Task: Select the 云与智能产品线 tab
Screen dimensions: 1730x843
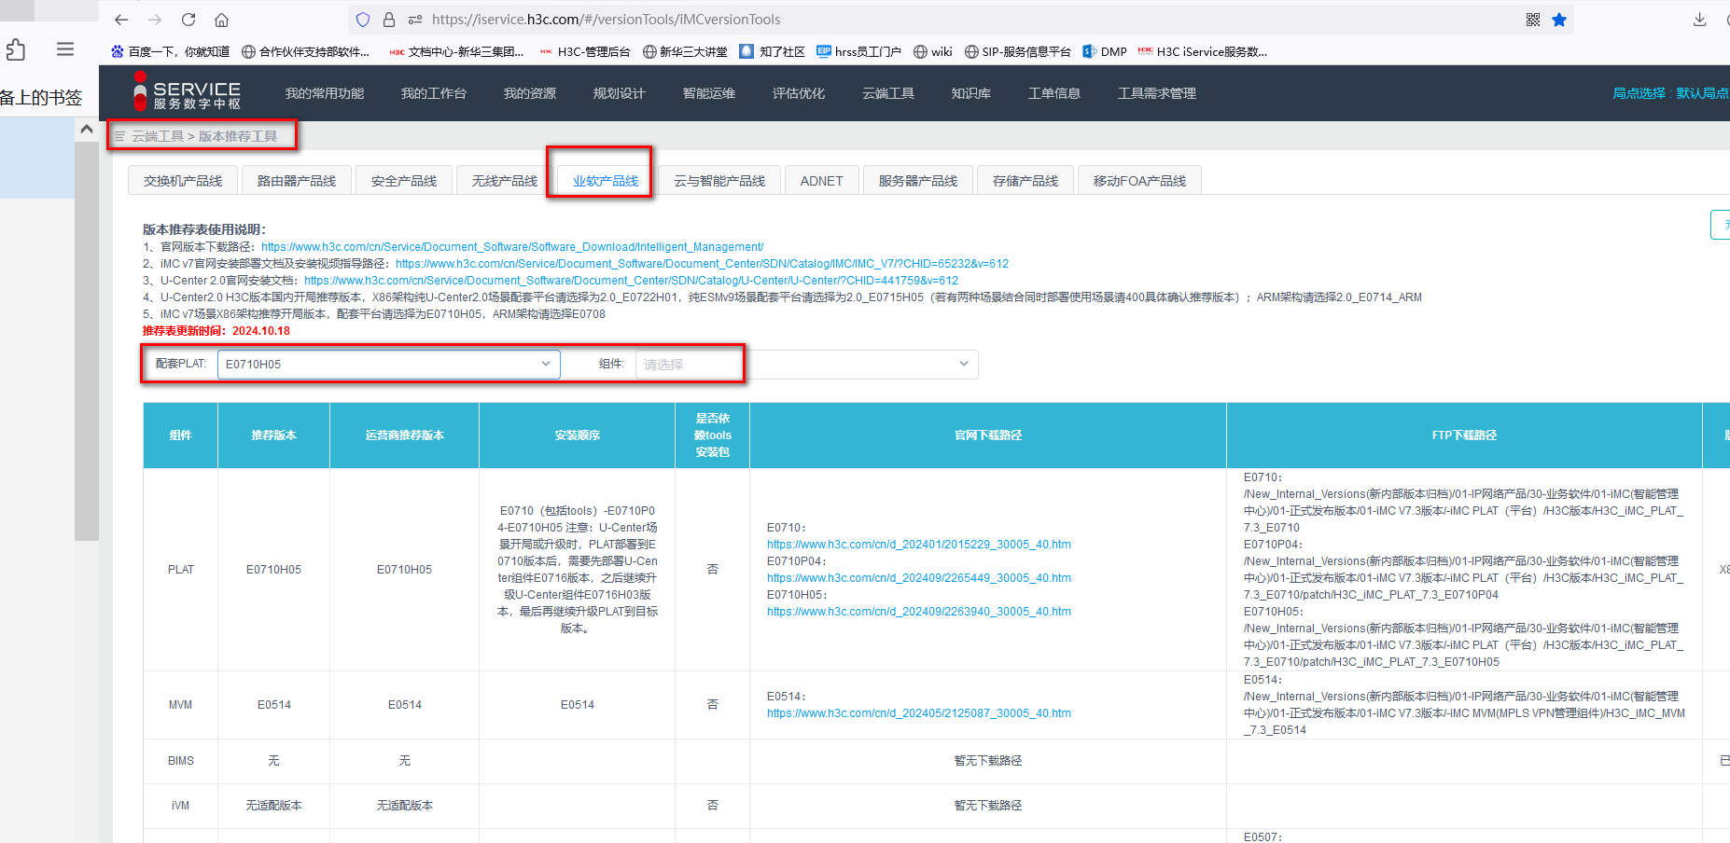Action: click(719, 181)
